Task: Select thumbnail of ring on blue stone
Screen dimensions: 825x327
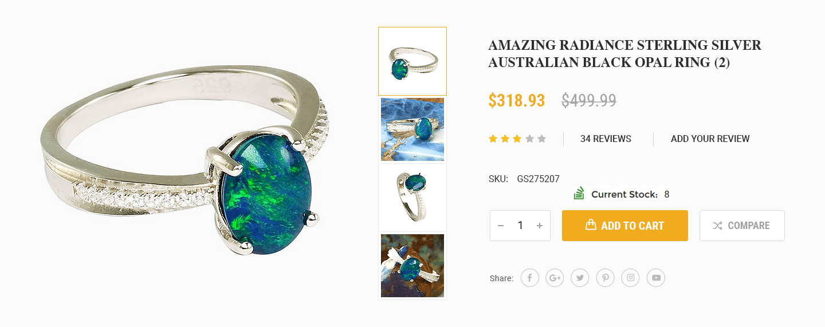Action: [412, 129]
